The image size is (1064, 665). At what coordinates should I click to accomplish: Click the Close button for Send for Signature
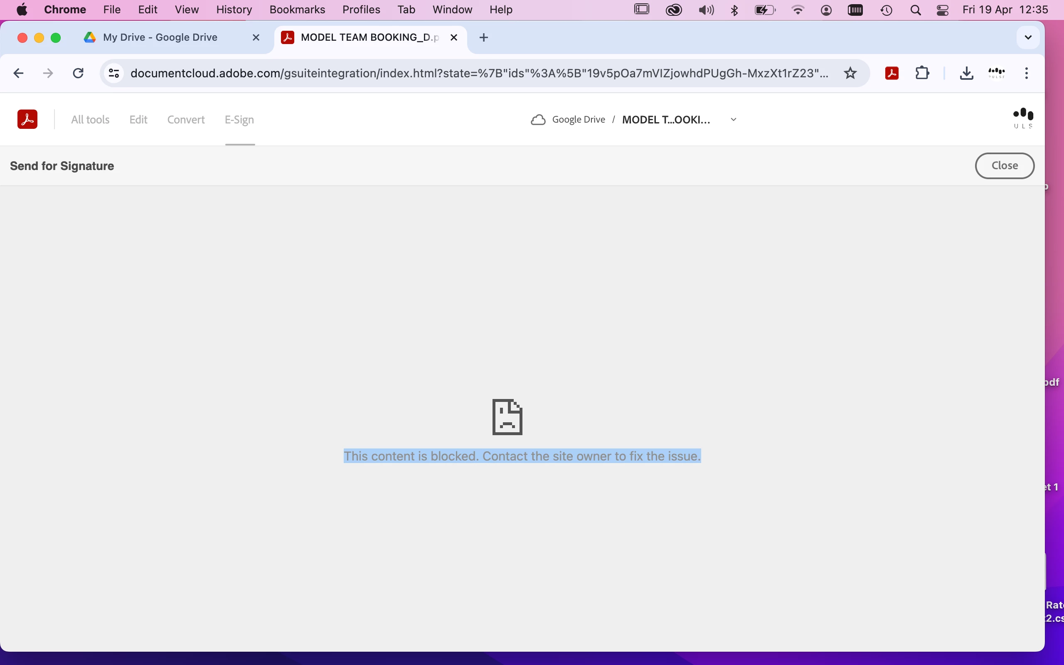(1004, 165)
